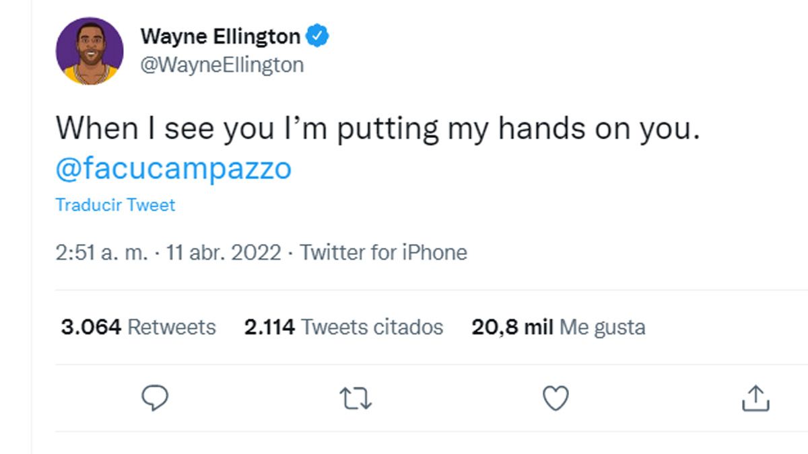This screenshot has width=808, height=454.
Task: Visit the @facucampazzo mention
Action: [x=174, y=169]
